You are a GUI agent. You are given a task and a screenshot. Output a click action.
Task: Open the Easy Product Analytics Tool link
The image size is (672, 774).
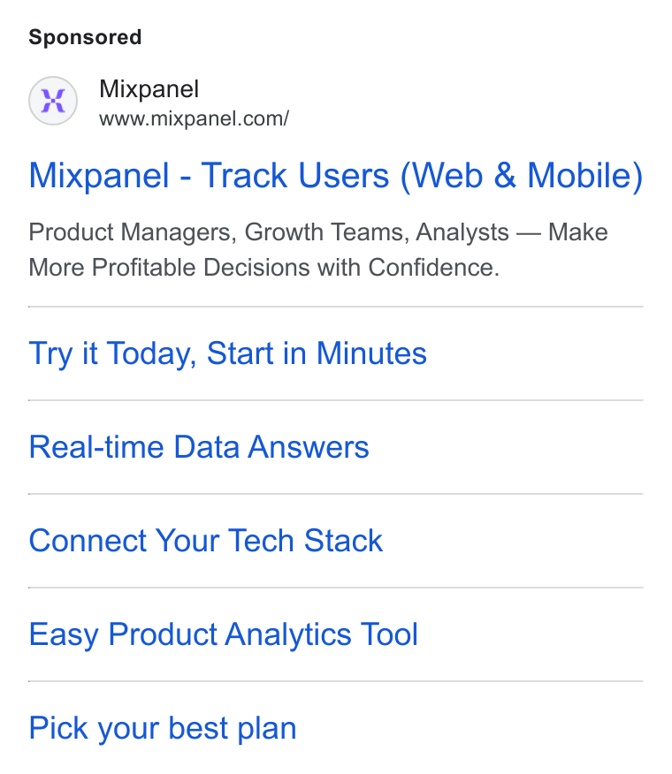[224, 634]
